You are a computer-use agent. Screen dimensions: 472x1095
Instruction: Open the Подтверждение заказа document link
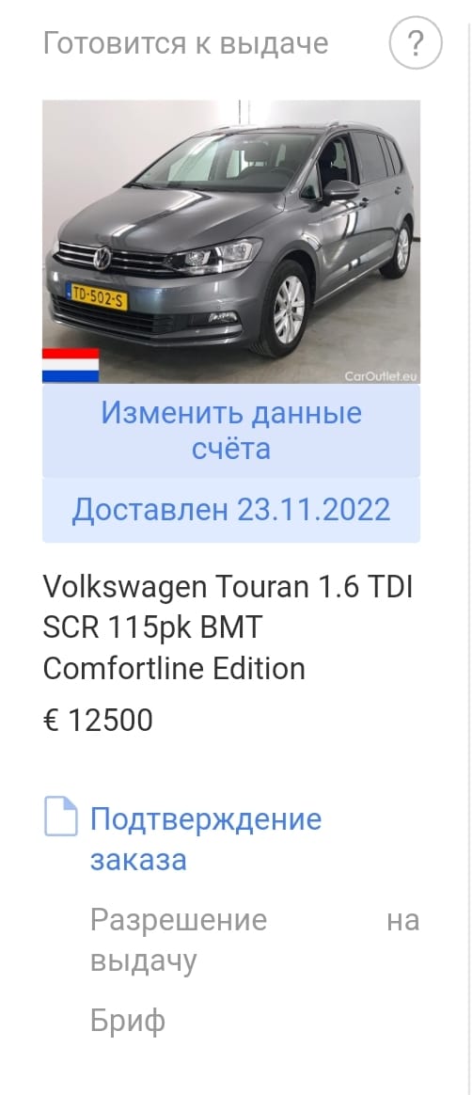(206, 839)
